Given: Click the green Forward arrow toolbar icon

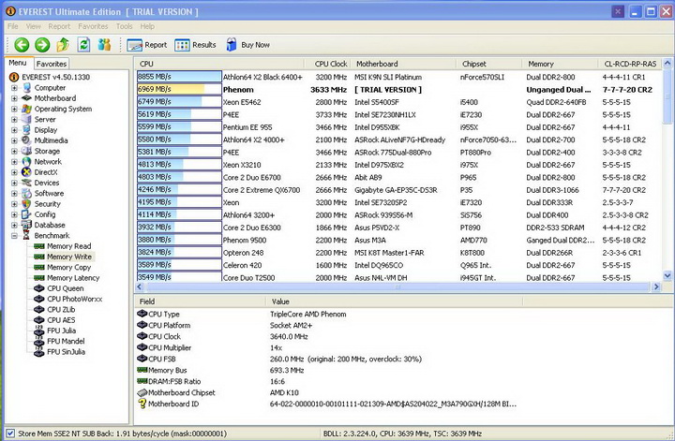Looking at the screenshot, I should [x=41, y=44].
